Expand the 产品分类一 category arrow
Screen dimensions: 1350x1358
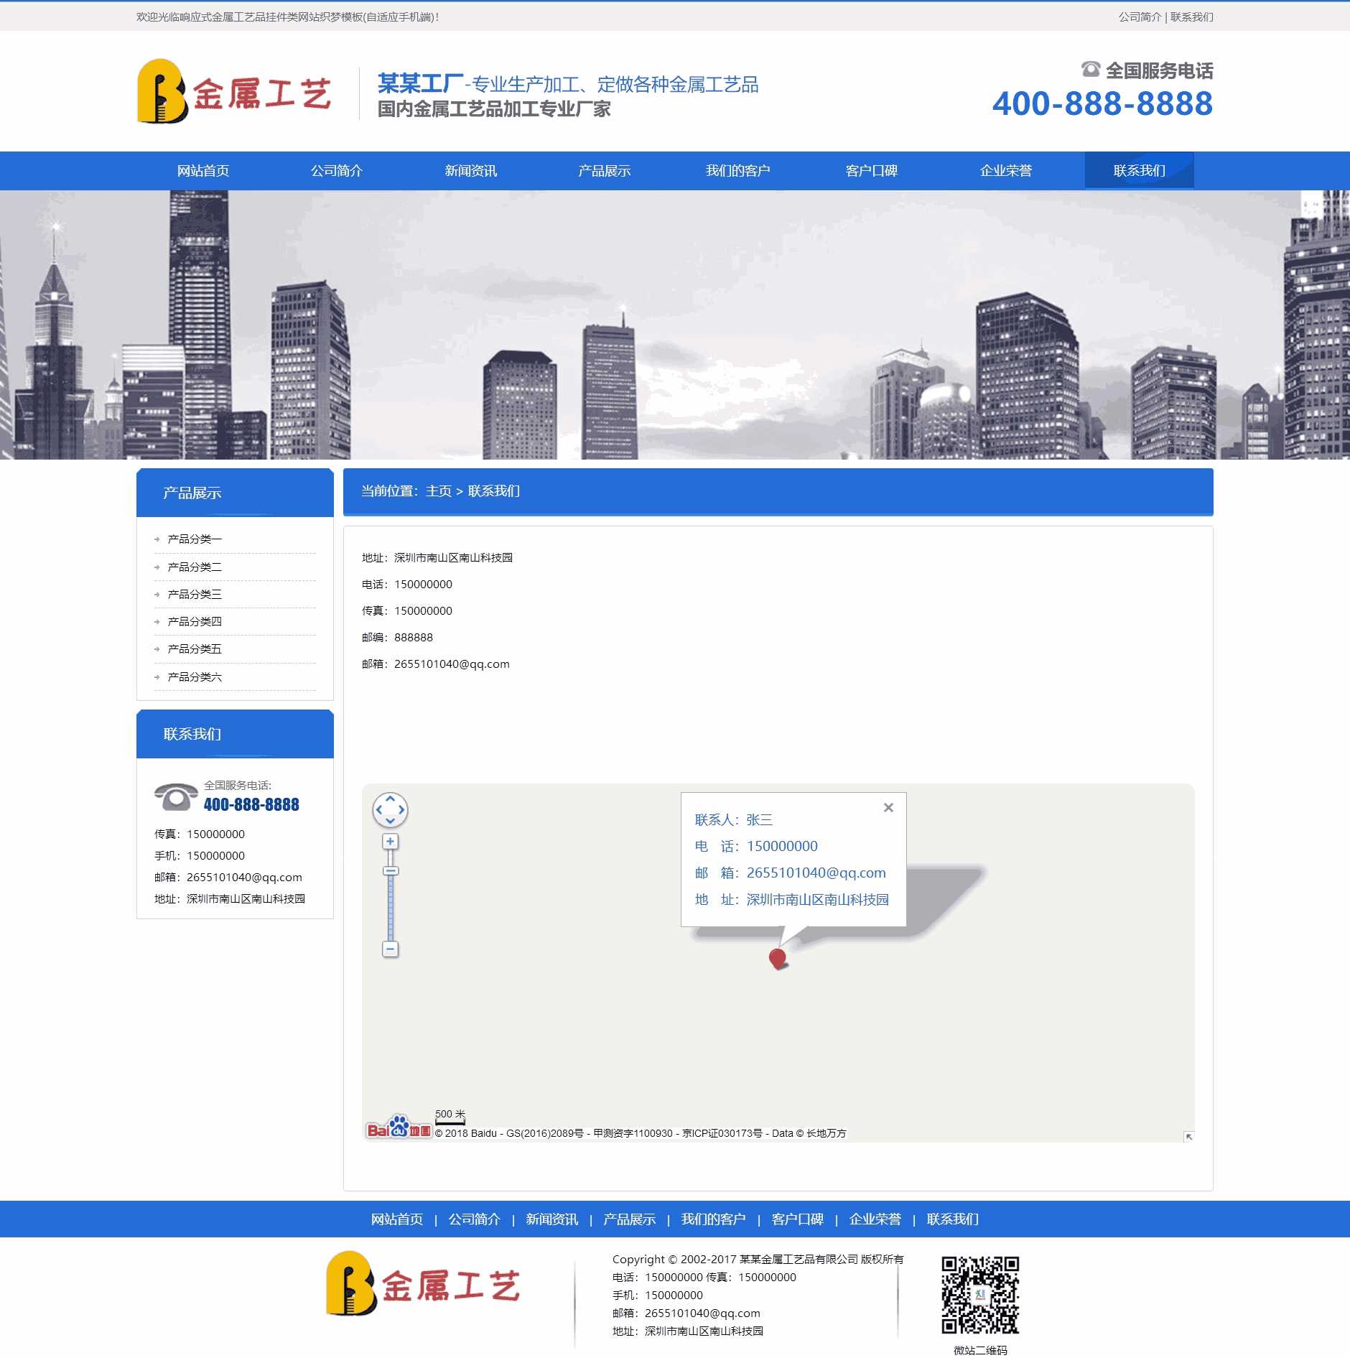(x=157, y=539)
